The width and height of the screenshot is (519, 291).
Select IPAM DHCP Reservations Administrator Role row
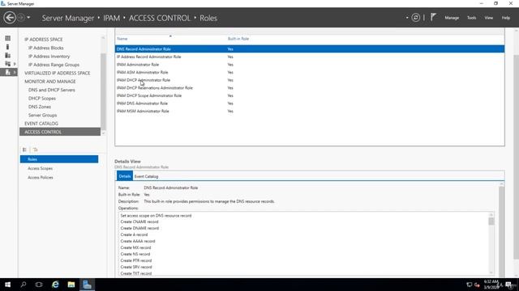point(310,88)
